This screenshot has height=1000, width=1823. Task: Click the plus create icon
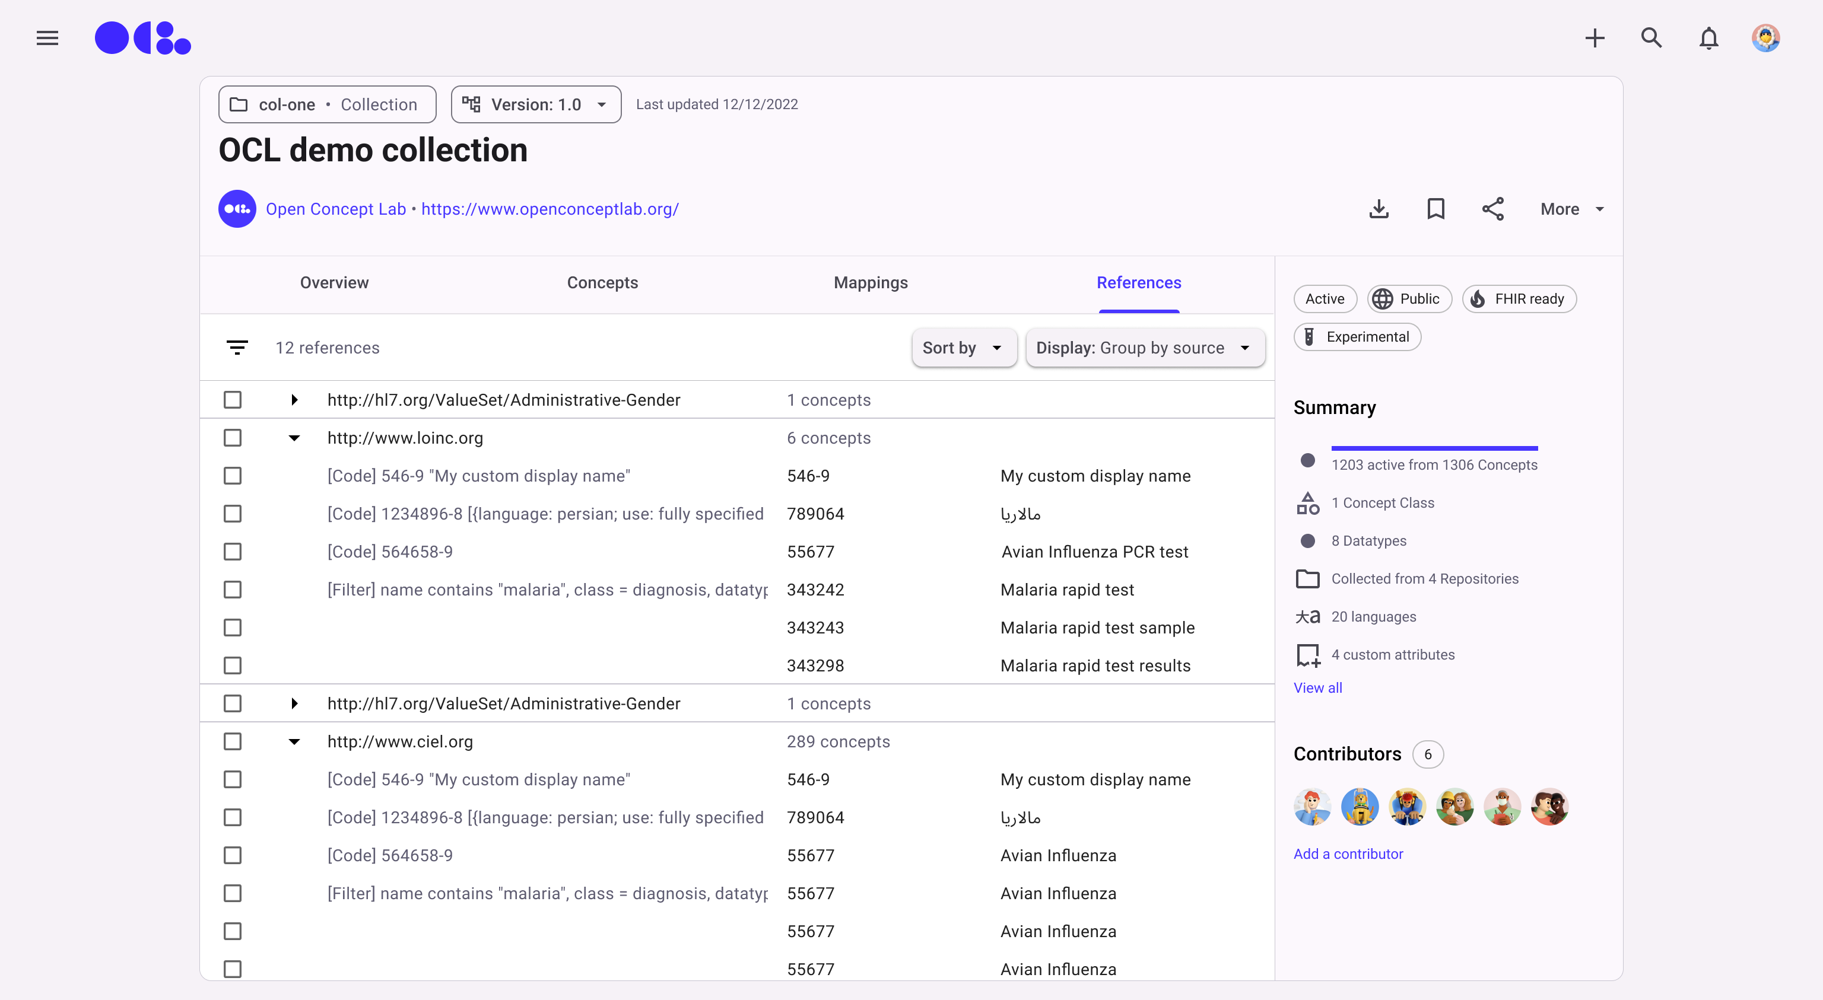pyautogui.click(x=1595, y=37)
